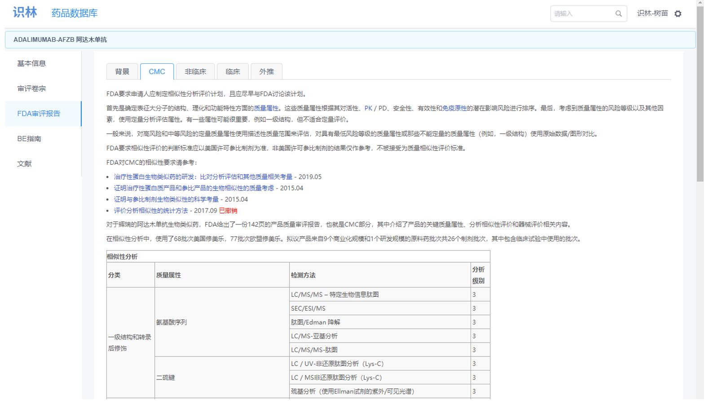Screen dimensions: 709x401
Task: Open the 药品数据库 home link
Action: point(75,13)
